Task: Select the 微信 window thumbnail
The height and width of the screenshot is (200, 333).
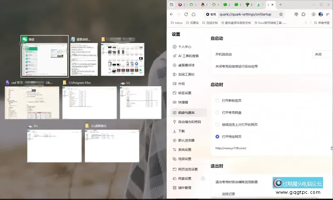Action: tap(45, 56)
